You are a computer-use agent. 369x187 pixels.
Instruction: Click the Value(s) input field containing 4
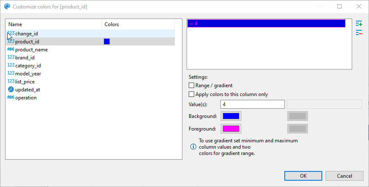[x=252, y=104]
